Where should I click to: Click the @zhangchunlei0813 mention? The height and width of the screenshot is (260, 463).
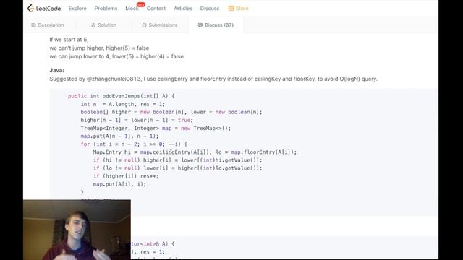[x=114, y=79]
